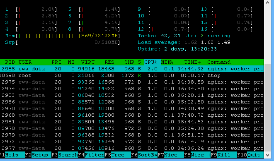Click the 0/510MB swap value
Viewport: 274px width, 161px height.
coord(106,43)
